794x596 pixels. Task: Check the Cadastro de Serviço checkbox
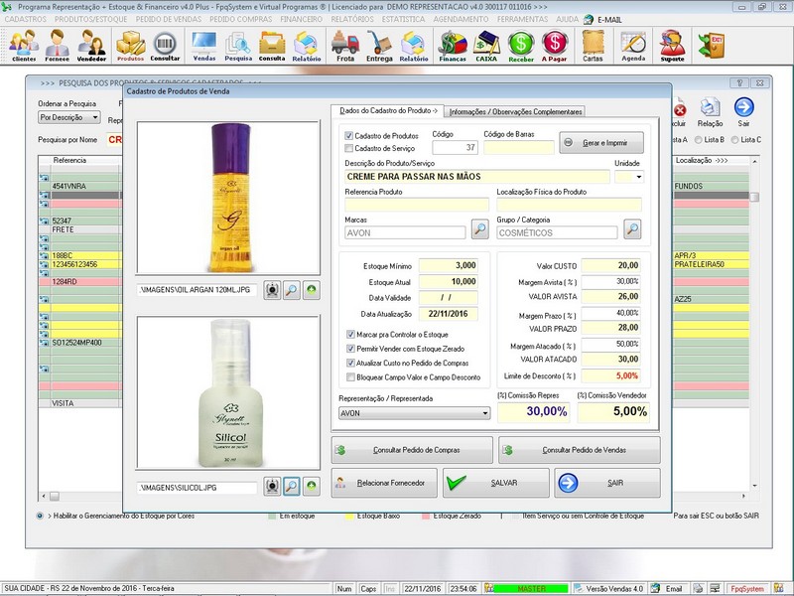(x=349, y=148)
